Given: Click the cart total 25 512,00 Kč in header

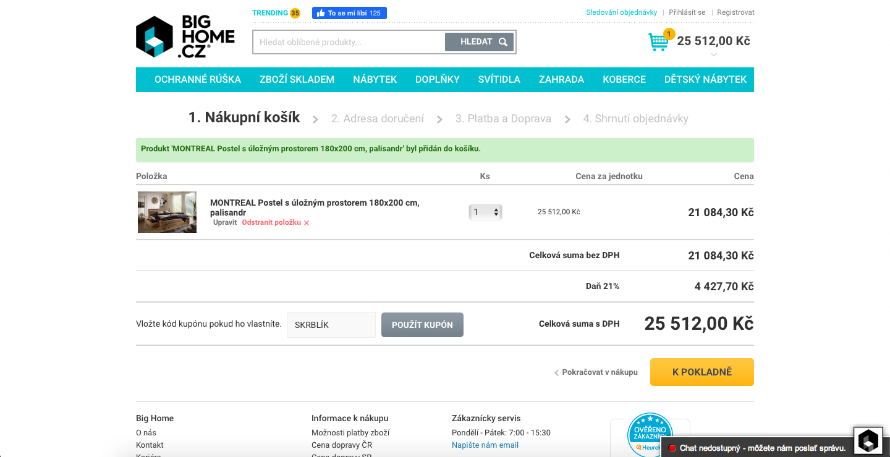Looking at the screenshot, I should click(713, 41).
